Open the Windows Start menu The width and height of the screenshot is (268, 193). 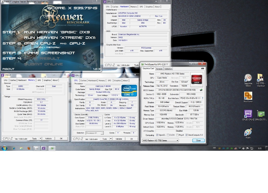5,148
